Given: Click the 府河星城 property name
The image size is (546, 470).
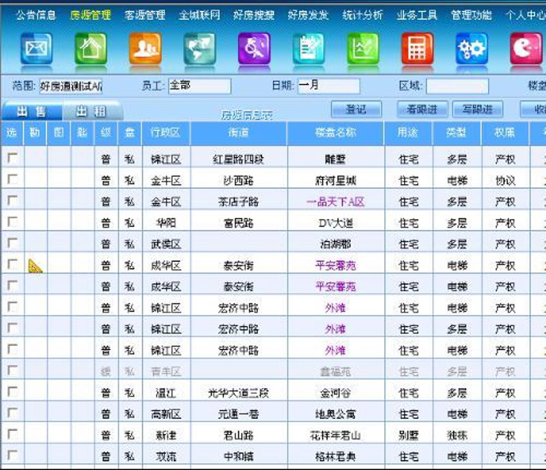Looking at the screenshot, I should point(335,181).
